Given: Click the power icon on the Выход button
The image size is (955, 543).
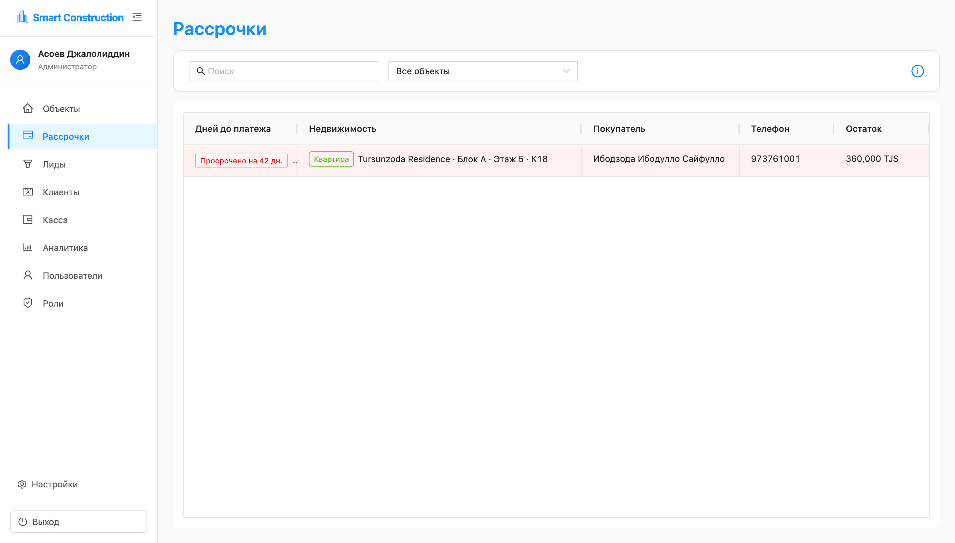Looking at the screenshot, I should pyautogui.click(x=23, y=522).
